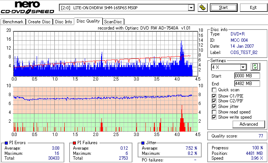This screenshot has height=163, width=268.
Task: Click the disc ID MCC 004
Action: (239, 40)
